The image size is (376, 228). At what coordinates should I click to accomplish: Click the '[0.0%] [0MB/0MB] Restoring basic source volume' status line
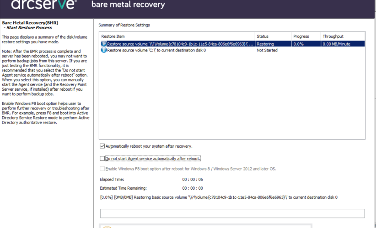219,197
